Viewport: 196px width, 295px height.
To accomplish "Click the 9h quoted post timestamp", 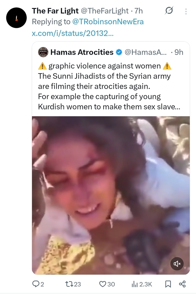I will pos(178,52).
